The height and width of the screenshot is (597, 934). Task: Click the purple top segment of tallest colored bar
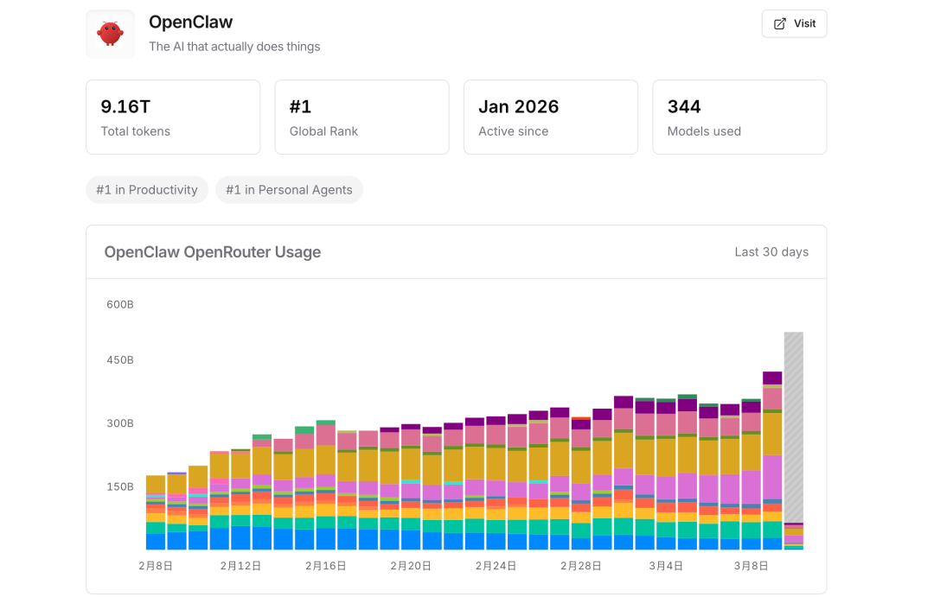[772, 378]
